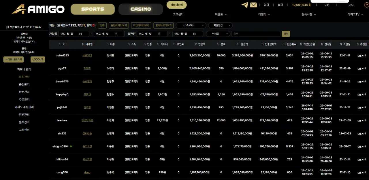
Task: Sort table by 포인트 column
Action: [178, 44]
